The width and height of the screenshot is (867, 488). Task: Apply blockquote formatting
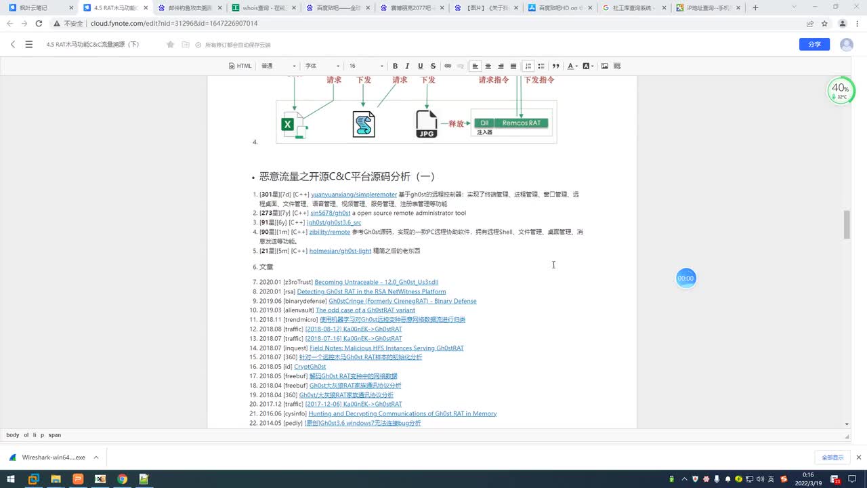tap(556, 66)
